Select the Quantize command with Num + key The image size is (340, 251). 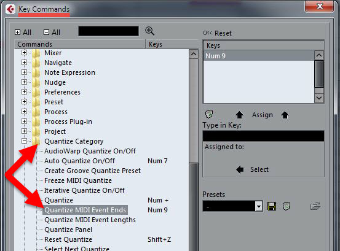pyautogui.click(x=58, y=200)
